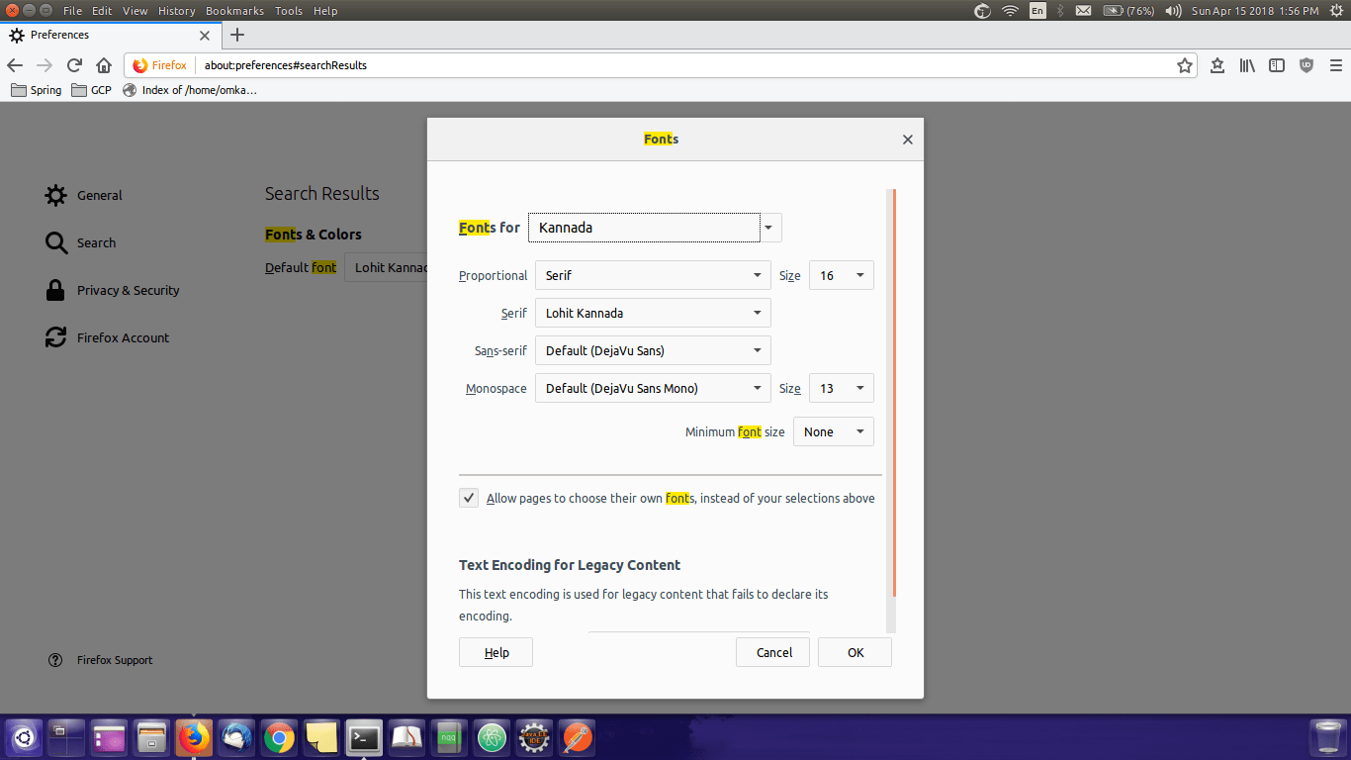The height and width of the screenshot is (760, 1351).
Task: Open the En keyboard layout indicator
Action: pyautogui.click(x=1037, y=11)
